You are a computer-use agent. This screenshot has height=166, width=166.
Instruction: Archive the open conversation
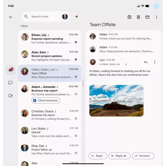129,17
